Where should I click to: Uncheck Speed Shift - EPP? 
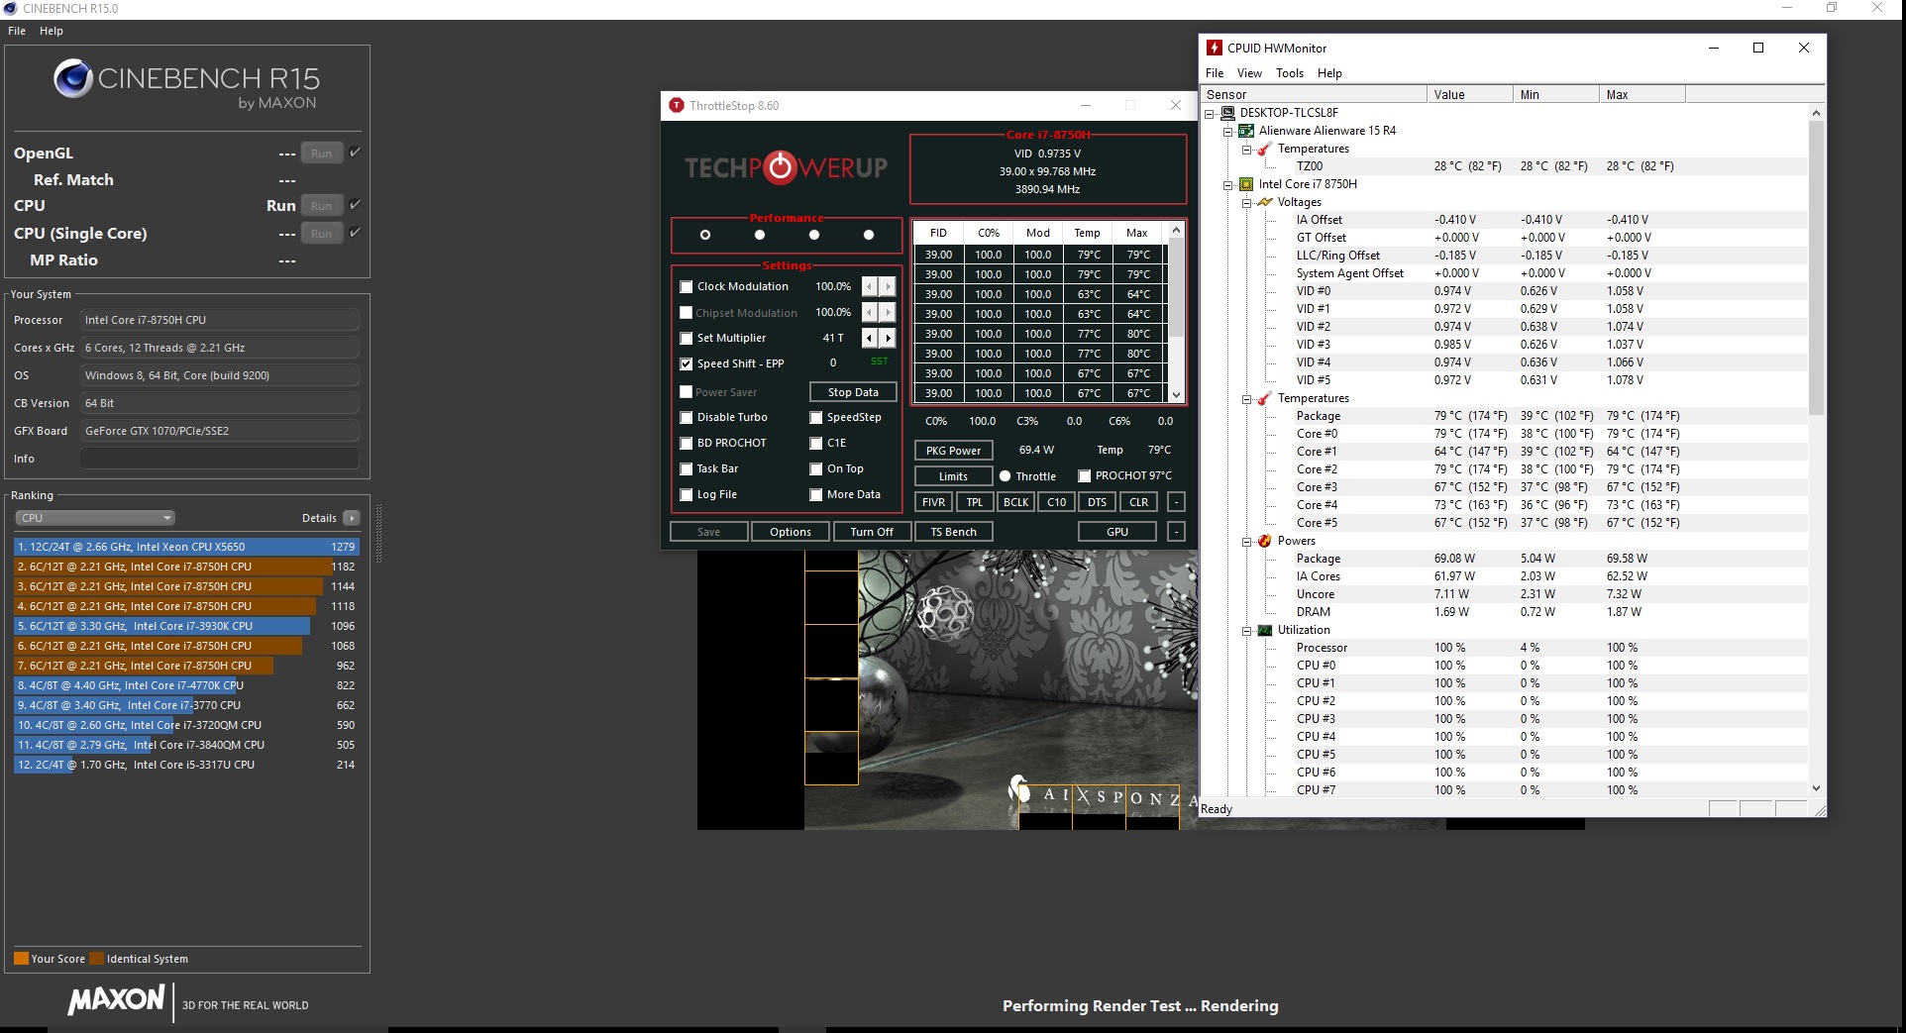687,364
